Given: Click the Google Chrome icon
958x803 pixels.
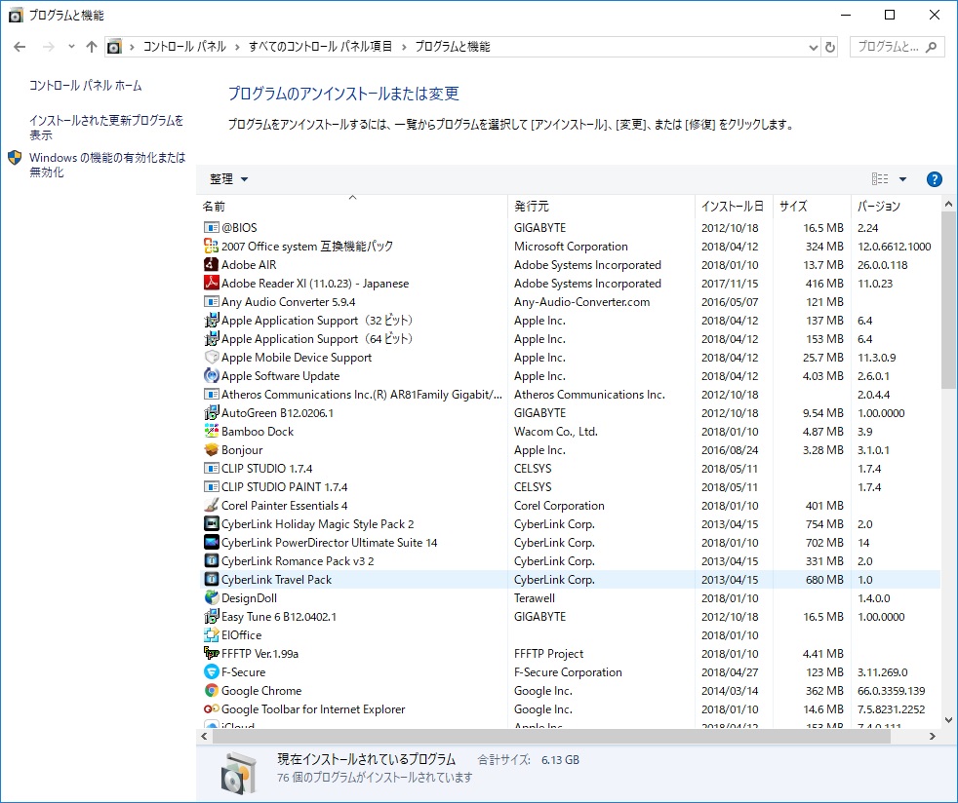Looking at the screenshot, I should 212,690.
